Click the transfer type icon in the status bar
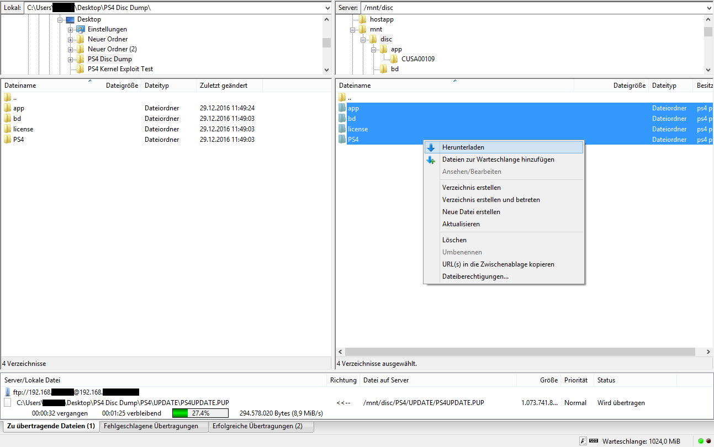Viewport: 714px width, 447px height. pos(583,441)
